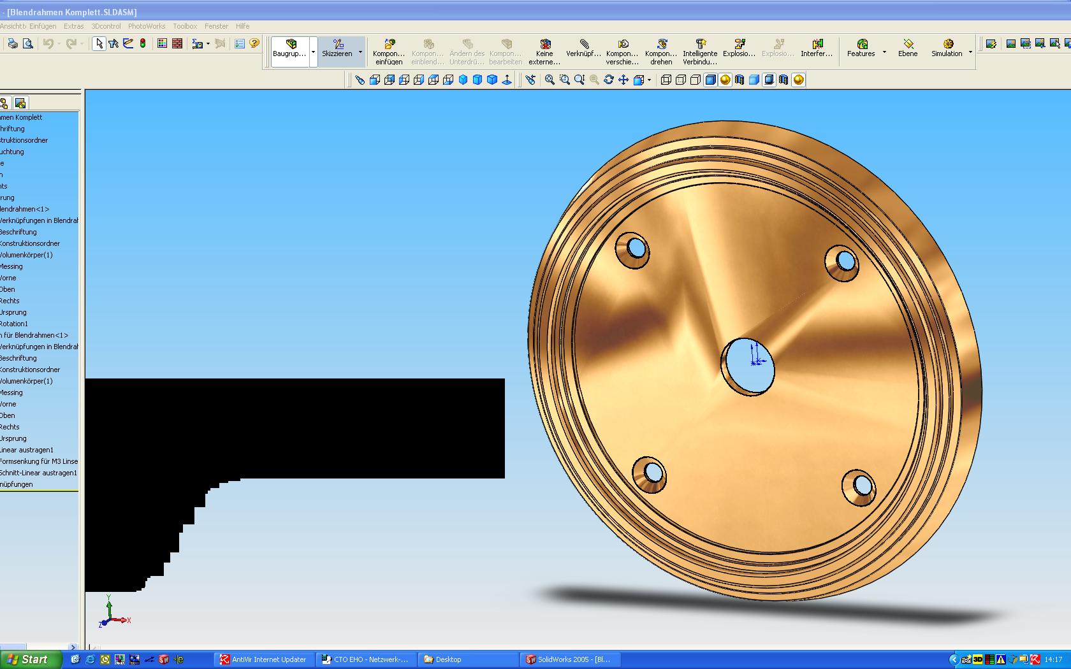Click the Rebuild traffic light icon
The width and height of the screenshot is (1071, 669).
pyautogui.click(x=143, y=43)
